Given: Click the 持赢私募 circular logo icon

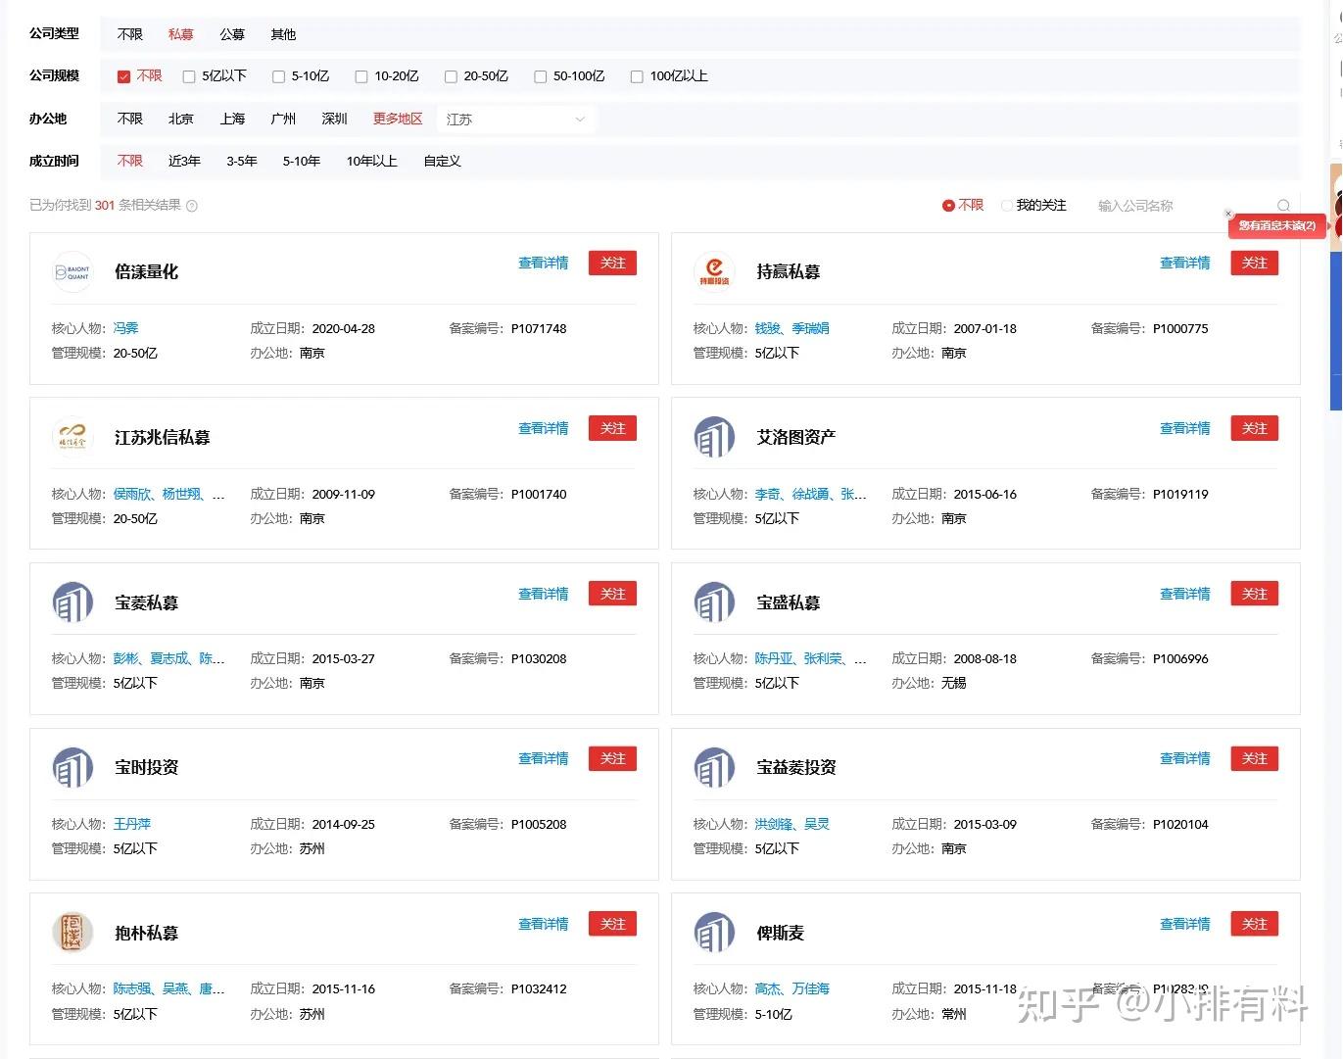Looking at the screenshot, I should coord(713,271).
